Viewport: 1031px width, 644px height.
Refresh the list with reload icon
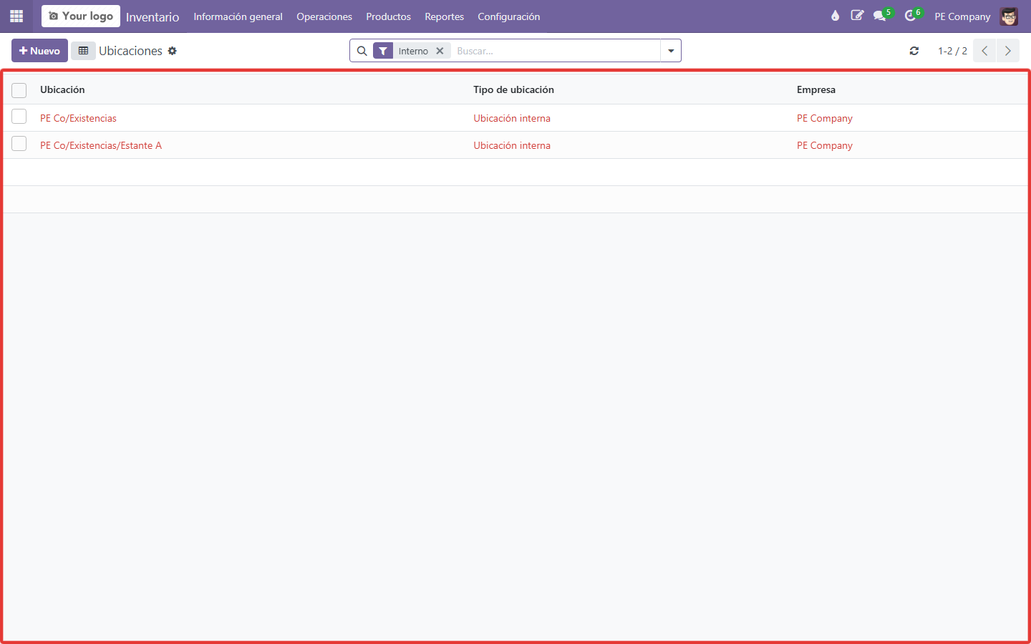pos(914,51)
